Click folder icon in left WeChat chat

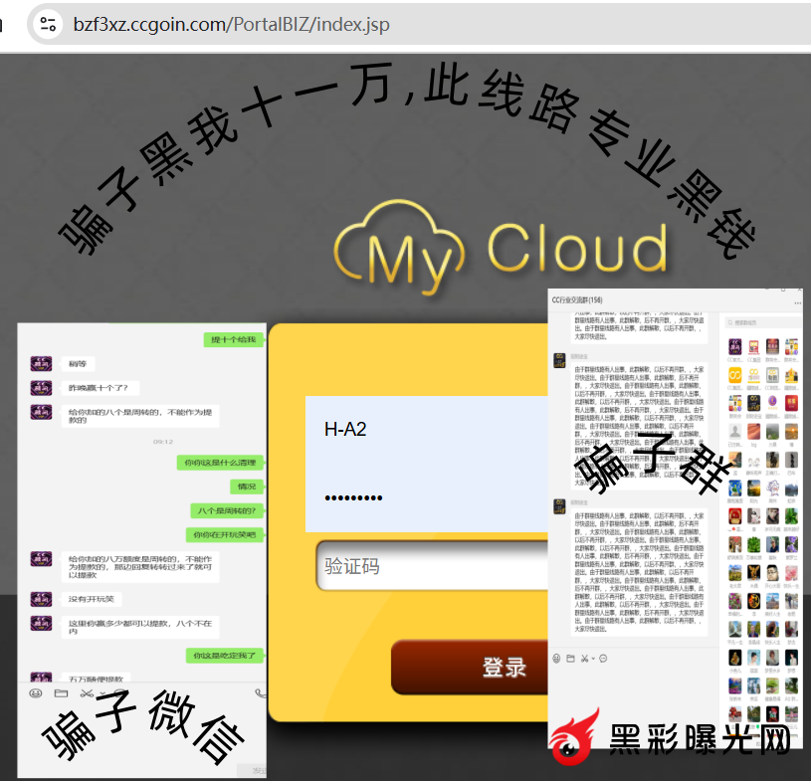[61, 693]
